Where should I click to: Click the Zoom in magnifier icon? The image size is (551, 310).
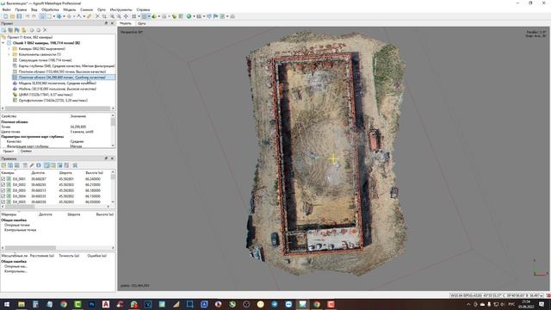(x=112, y=16)
